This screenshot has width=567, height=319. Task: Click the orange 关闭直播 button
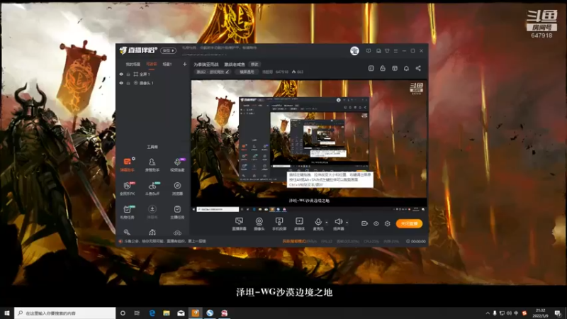pos(409,223)
